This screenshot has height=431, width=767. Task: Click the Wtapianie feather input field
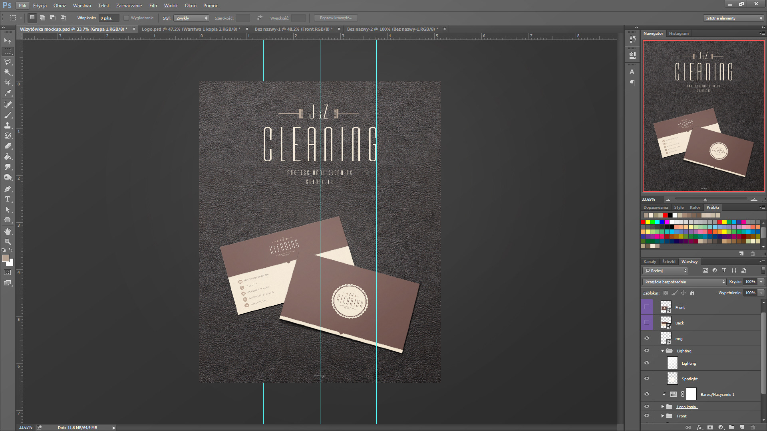[109, 18]
